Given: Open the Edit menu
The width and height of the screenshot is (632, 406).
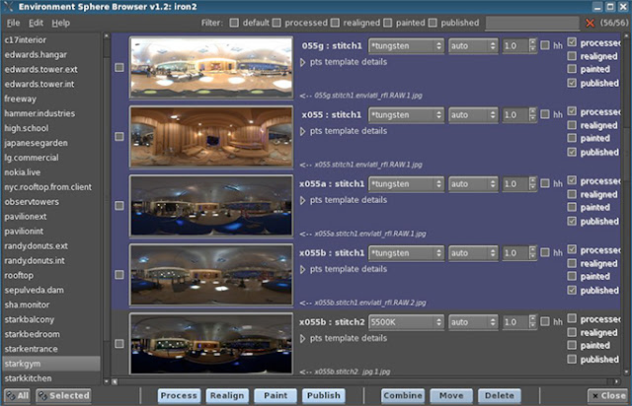Looking at the screenshot, I should (x=36, y=23).
